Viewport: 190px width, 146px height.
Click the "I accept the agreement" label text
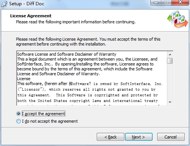(43, 114)
